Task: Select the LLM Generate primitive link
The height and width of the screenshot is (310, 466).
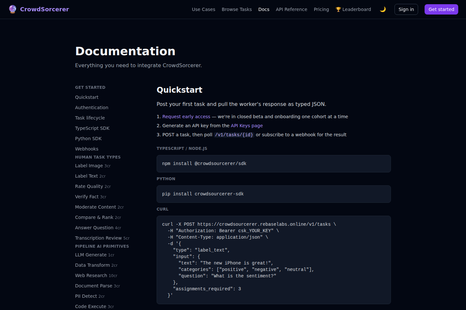Action: pos(94,255)
